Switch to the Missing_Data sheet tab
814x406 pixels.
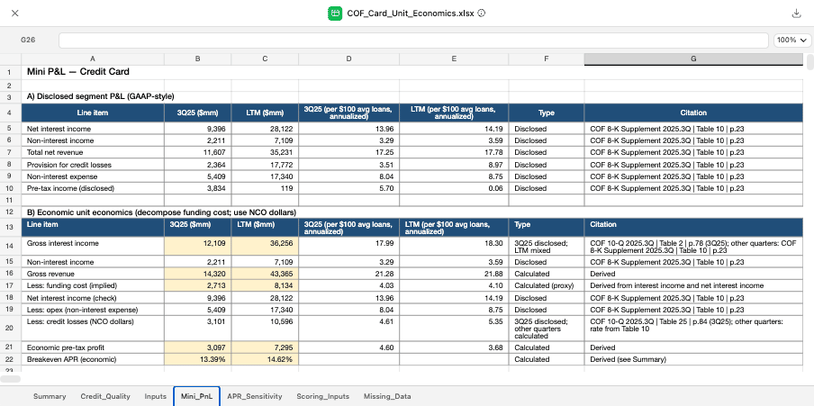[387, 396]
